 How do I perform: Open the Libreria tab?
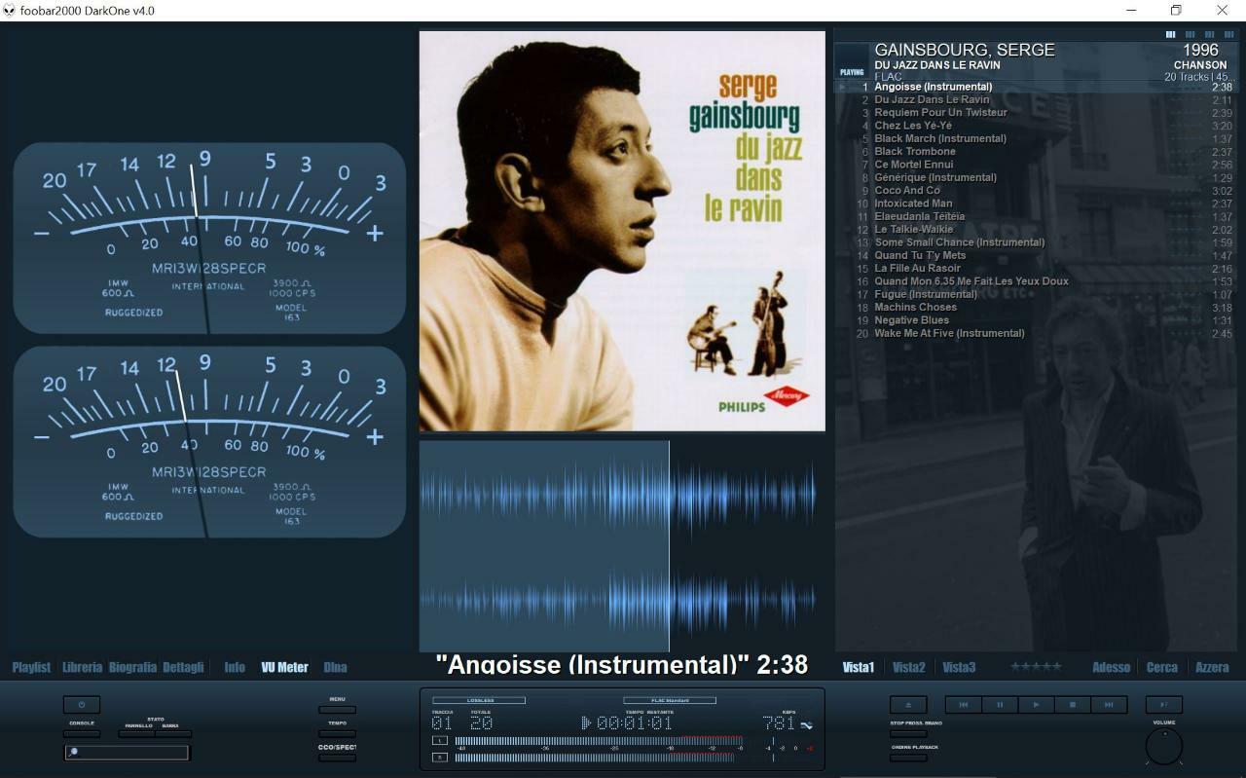tap(82, 667)
